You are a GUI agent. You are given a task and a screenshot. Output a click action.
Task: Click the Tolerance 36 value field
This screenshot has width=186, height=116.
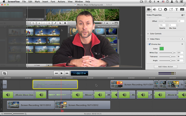[x=180, y=57]
